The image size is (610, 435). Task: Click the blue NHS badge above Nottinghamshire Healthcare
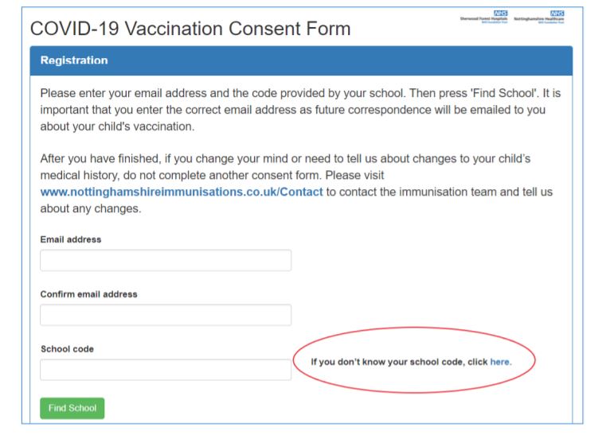pos(557,14)
